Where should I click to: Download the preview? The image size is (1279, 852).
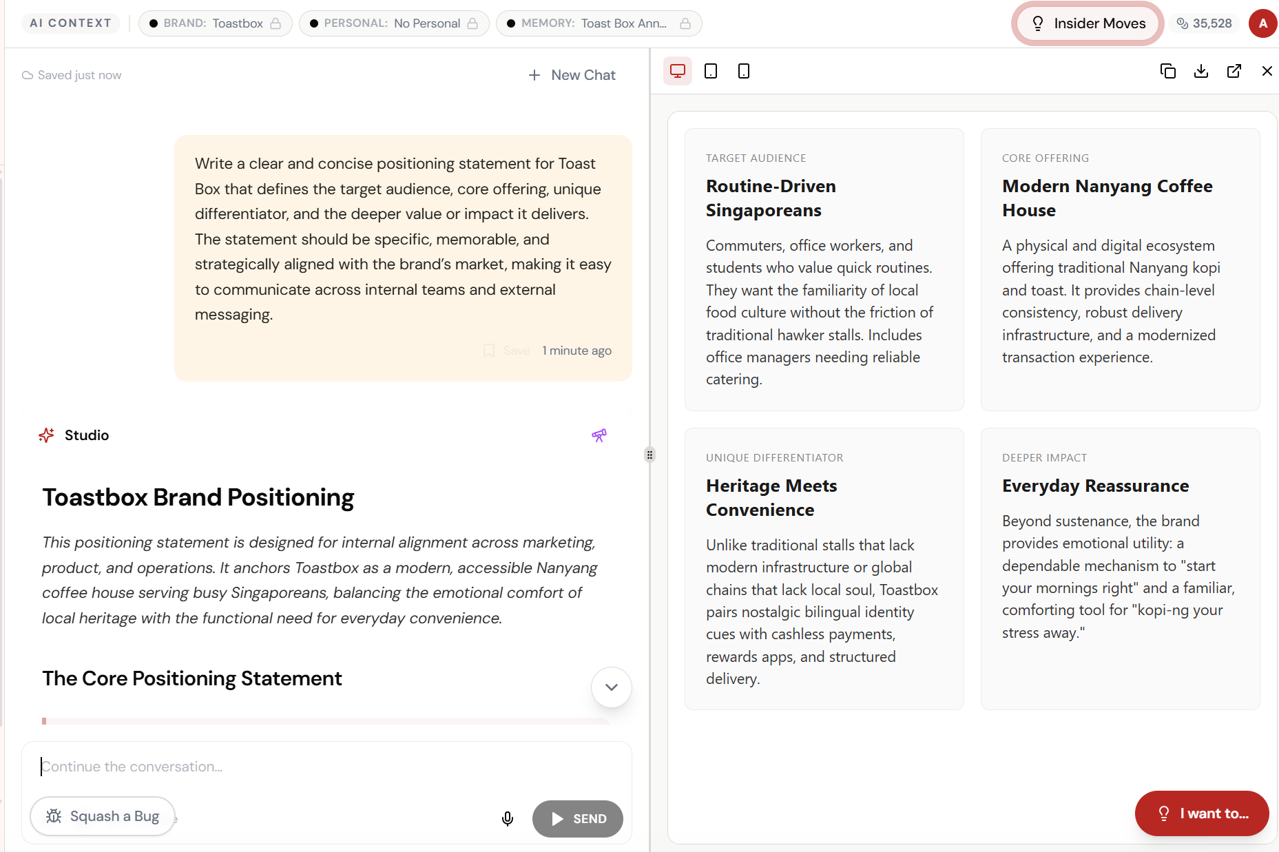point(1201,71)
